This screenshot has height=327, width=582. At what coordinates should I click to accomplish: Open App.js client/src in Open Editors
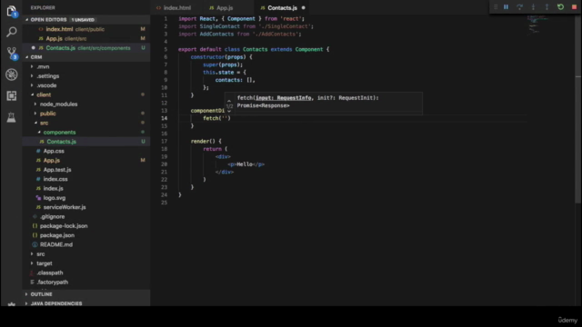click(86, 38)
